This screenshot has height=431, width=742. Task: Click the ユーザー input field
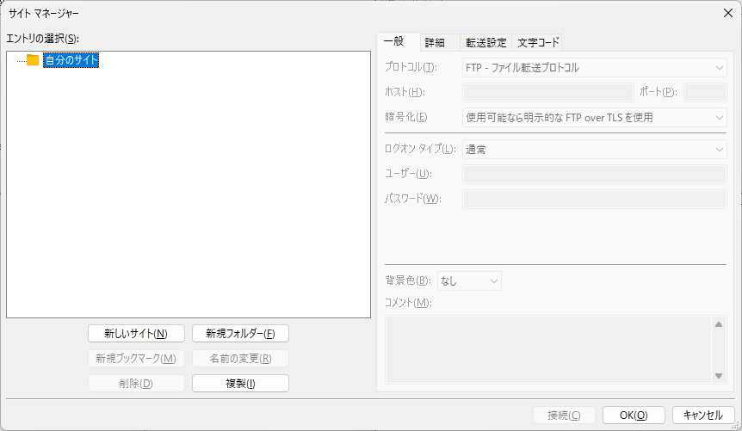coord(594,174)
